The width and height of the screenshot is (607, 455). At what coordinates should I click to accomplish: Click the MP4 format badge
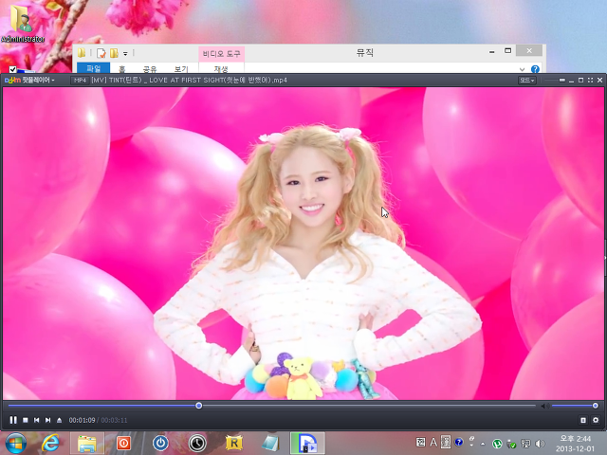[80, 80]
